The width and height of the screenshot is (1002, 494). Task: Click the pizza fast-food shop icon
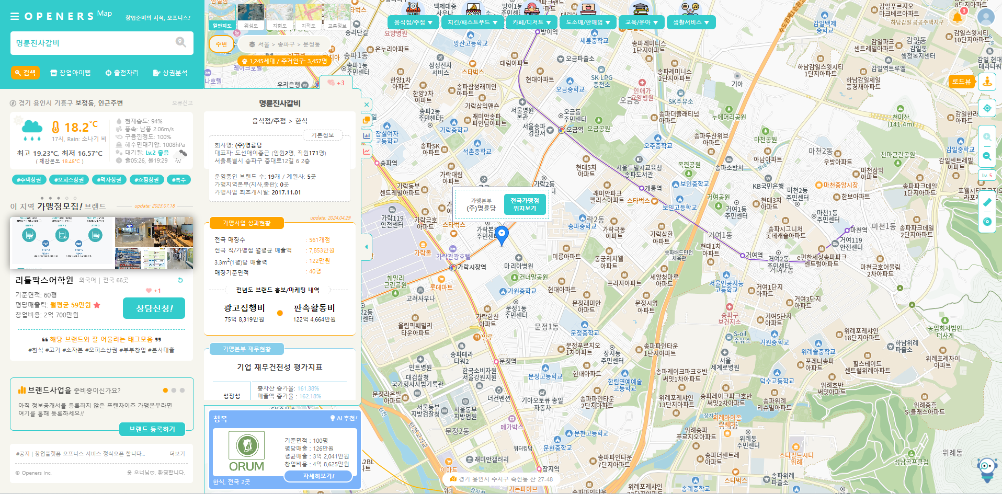(474, 8)
